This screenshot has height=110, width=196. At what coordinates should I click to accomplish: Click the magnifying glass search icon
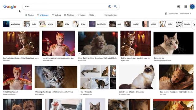coord(115,6)
